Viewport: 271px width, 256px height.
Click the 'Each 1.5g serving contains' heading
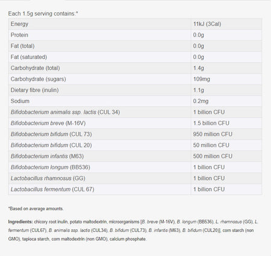click(43, 14)
